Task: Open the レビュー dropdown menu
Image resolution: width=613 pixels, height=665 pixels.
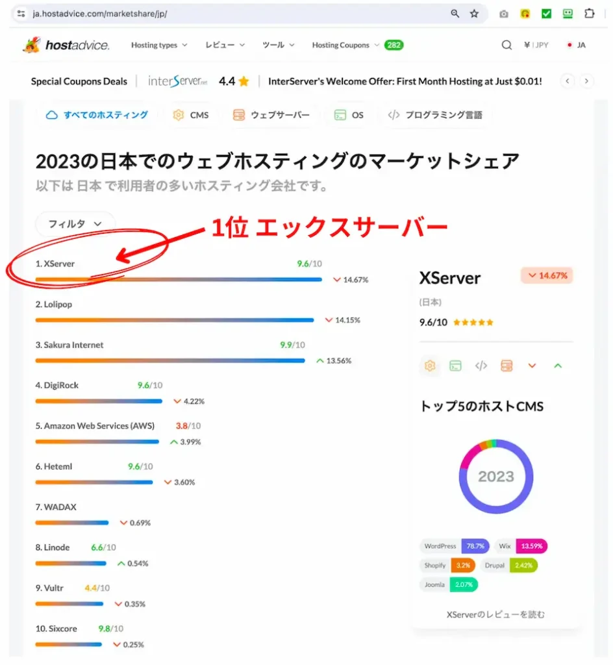Action: pyautogui.click(x=225, y=45)
